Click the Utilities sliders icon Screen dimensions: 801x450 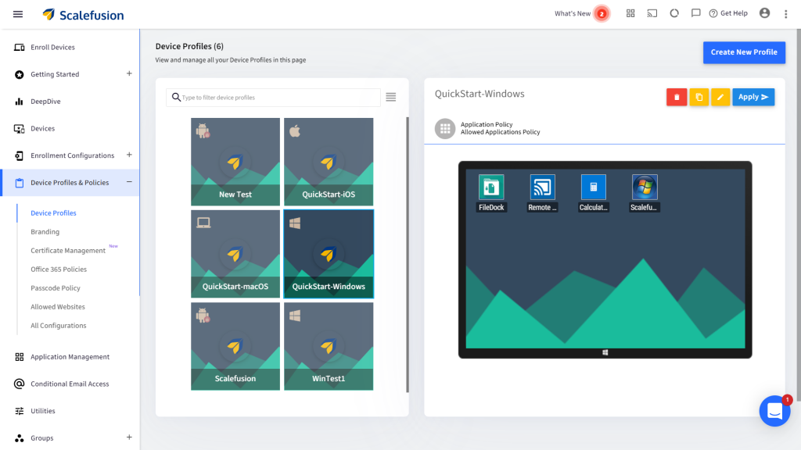20,411
